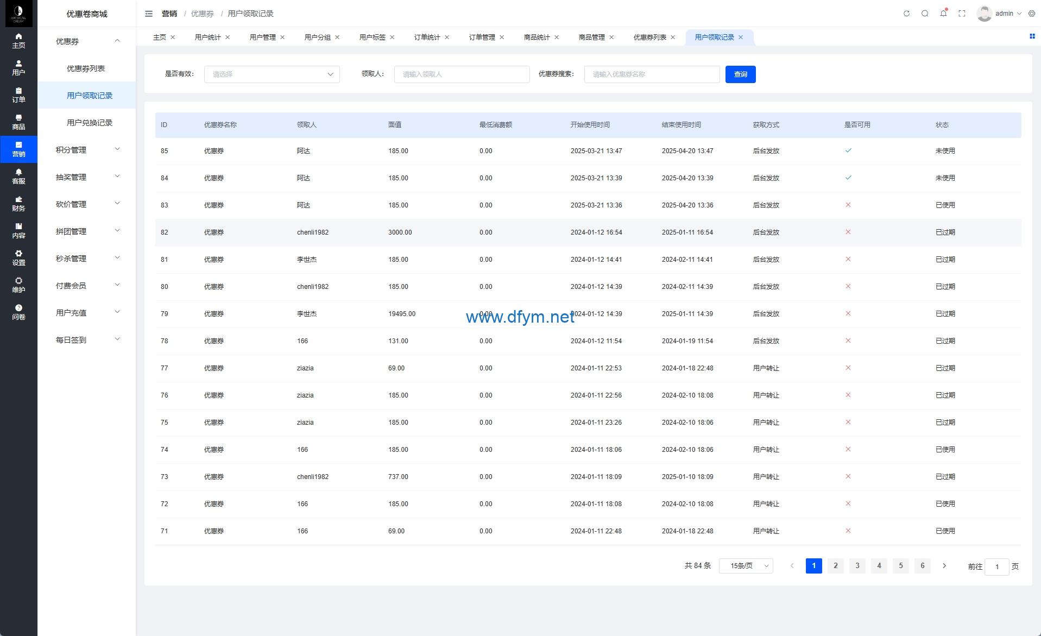Expand the 砍价管理 menu group
Screen dimensions: 1041x636
(87, 204)
